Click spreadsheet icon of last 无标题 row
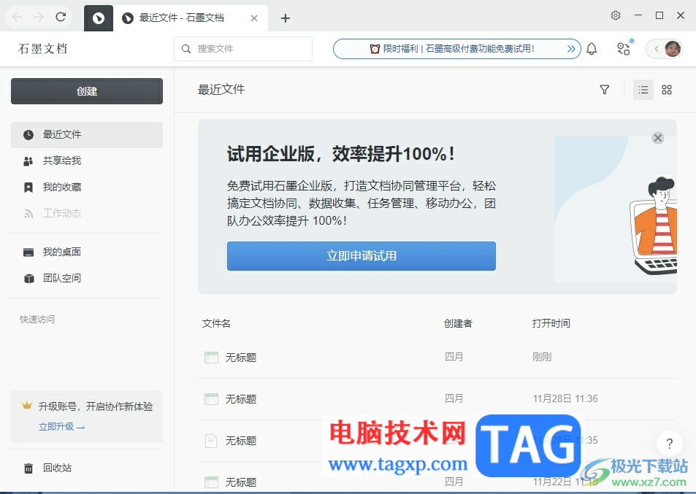This screenshot has width=696, height=494. [x=211, y=482]
